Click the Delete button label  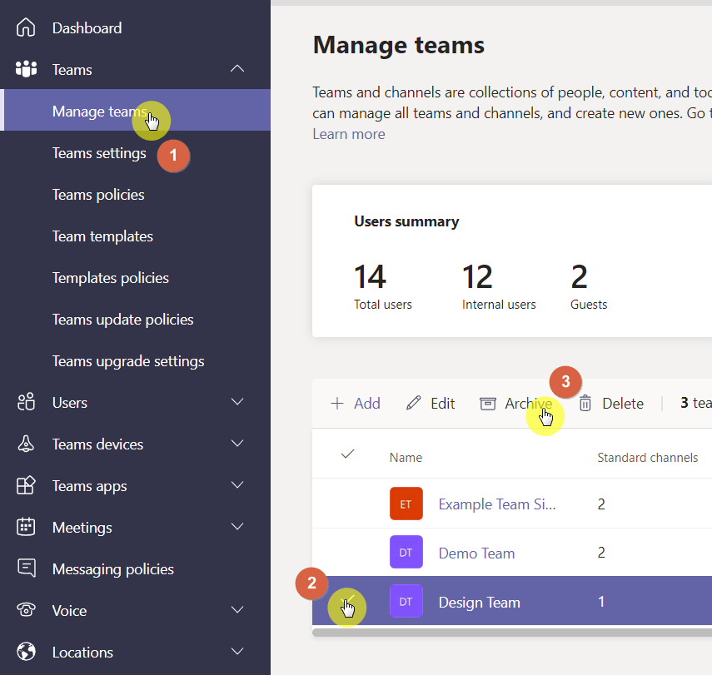(x=623, y=403)
